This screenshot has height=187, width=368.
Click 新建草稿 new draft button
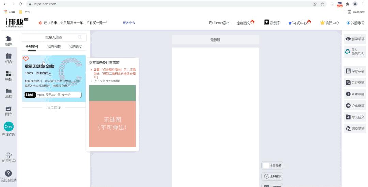(x=355, y=94)
